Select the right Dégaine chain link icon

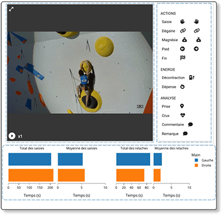197,30
